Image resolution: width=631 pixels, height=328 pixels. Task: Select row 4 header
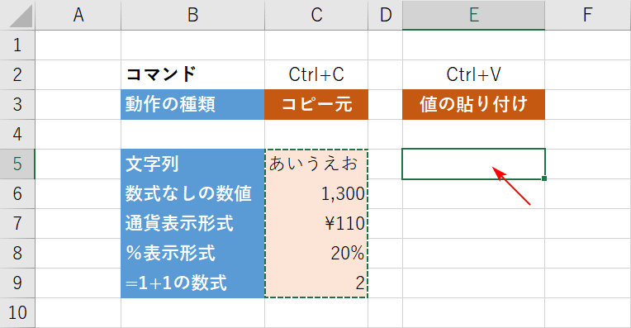click(x=17, y=135)
